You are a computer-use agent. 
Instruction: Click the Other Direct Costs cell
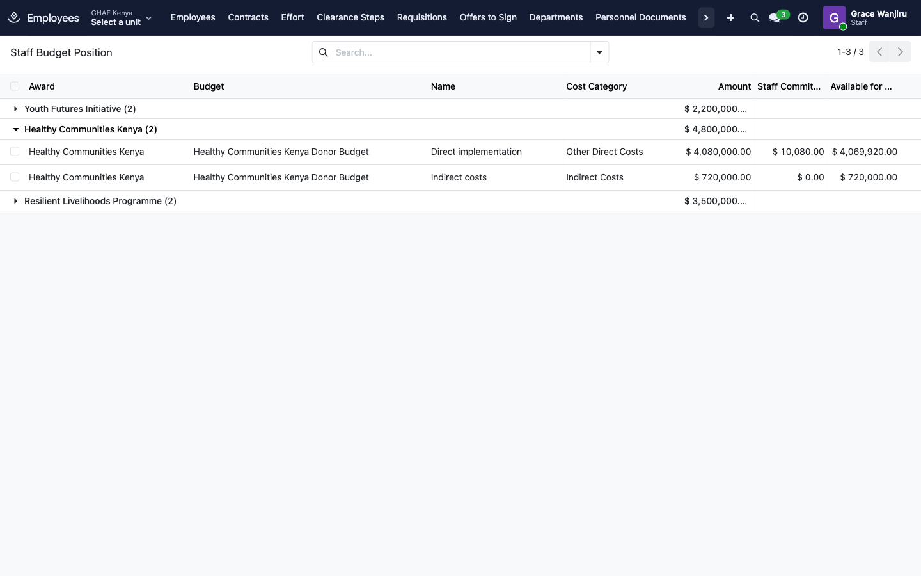[x=604, y=152]
